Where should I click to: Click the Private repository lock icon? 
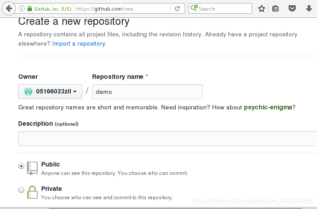coord(32,192)
